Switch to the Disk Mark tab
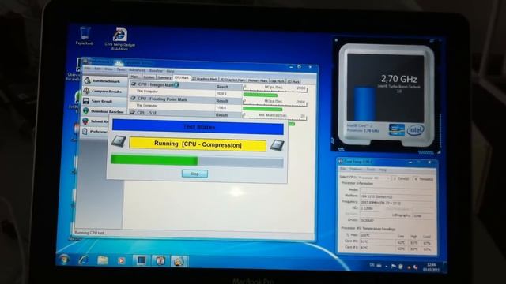The height and width of the screenshot is (284, 506). (278, 80)
